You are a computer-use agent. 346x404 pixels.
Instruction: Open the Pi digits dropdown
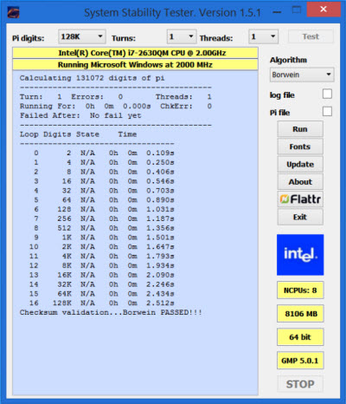pos(82,36)
